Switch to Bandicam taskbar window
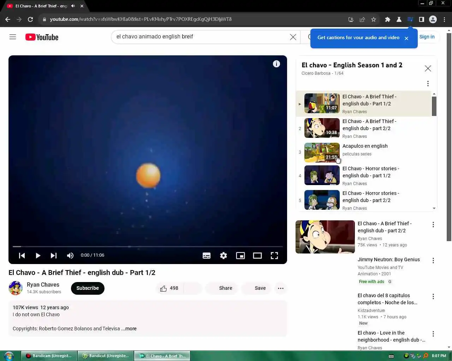The image size is (452, 361). click(x=49, y=356)
